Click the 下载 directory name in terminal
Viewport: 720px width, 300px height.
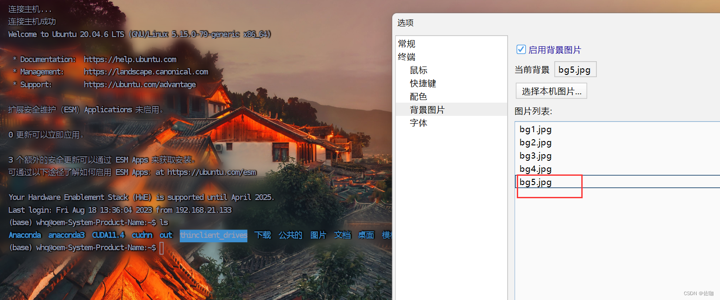point(262,235)
